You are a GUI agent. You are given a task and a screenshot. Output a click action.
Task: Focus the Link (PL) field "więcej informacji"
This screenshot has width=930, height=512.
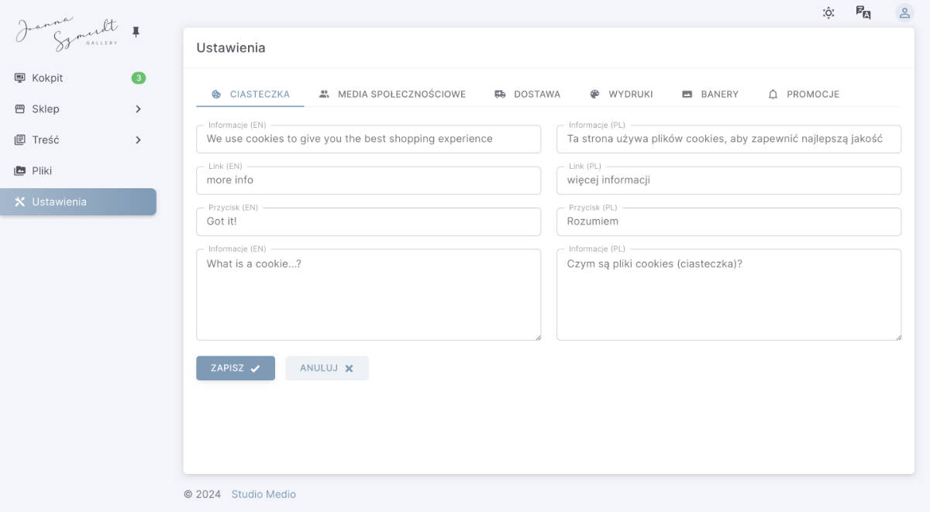click(728, 180)
